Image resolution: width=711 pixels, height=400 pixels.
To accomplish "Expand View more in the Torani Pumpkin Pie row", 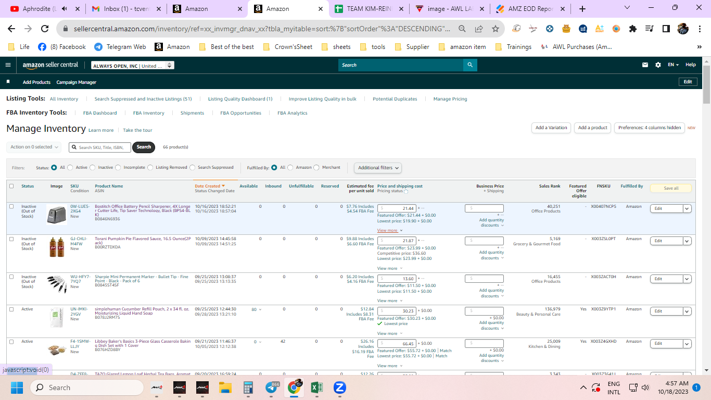I will click(x=390, y=269).
